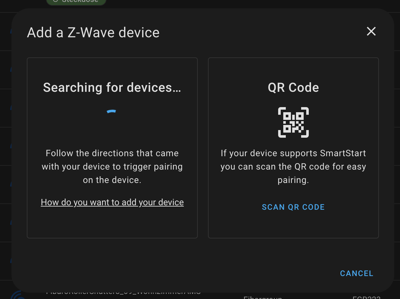Viewport: 400px width, 299px height.
Task: Open "How do you want to add your device" link
Action: [112, 202]
